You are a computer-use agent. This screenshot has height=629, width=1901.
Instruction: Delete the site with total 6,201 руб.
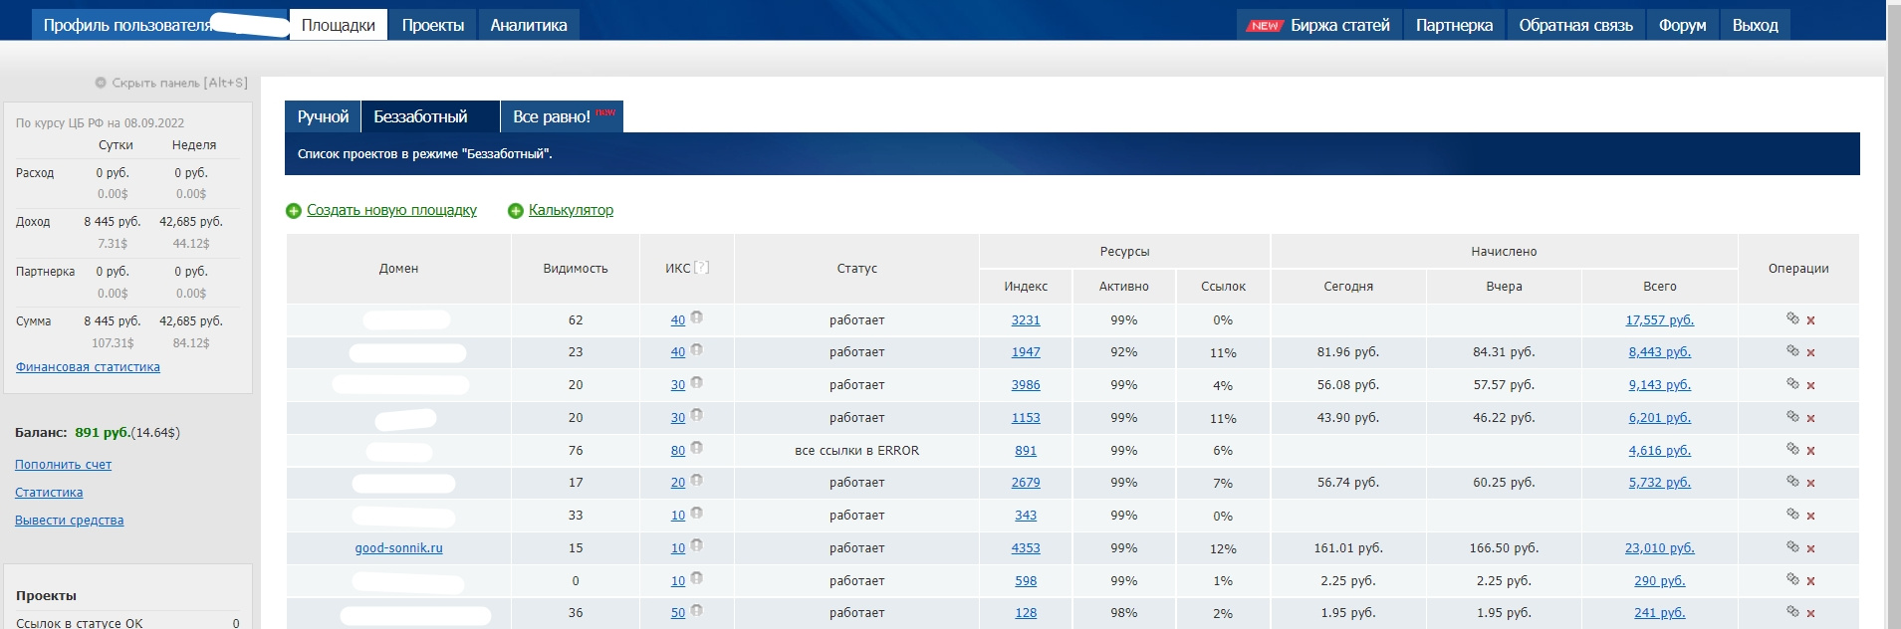1810,418
